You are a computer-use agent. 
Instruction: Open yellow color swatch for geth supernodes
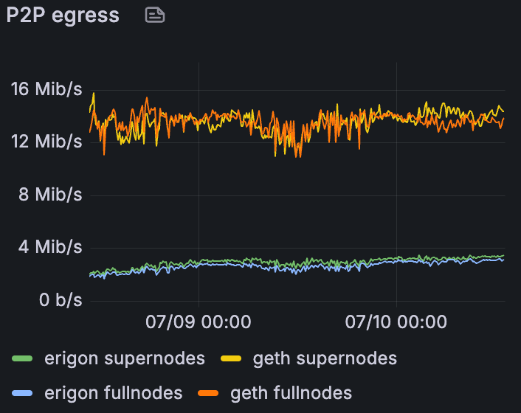232,359
